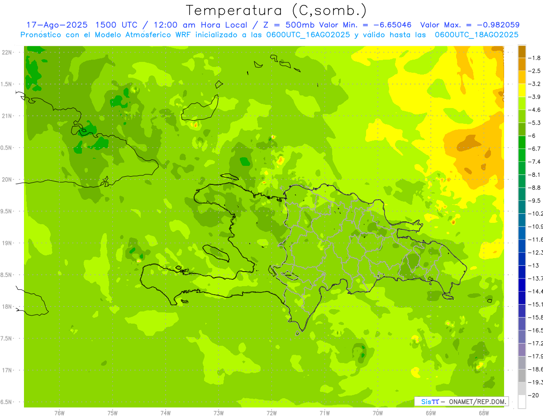Click the gray swatch between -19.3 and -20
Image resolution: width=543 pixels, height=419 pixels.
522,388
